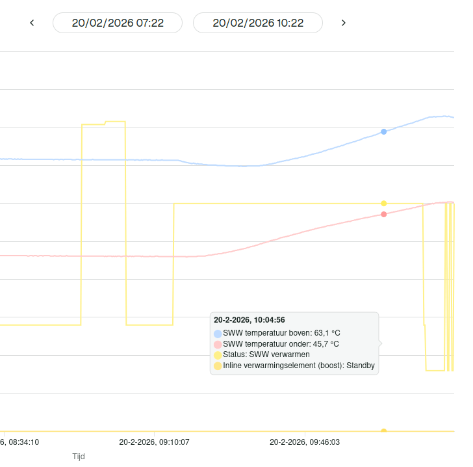473x467 pixels.
Task: Open the end date field 20/02/2026 10:22
Action: (258, 23)
